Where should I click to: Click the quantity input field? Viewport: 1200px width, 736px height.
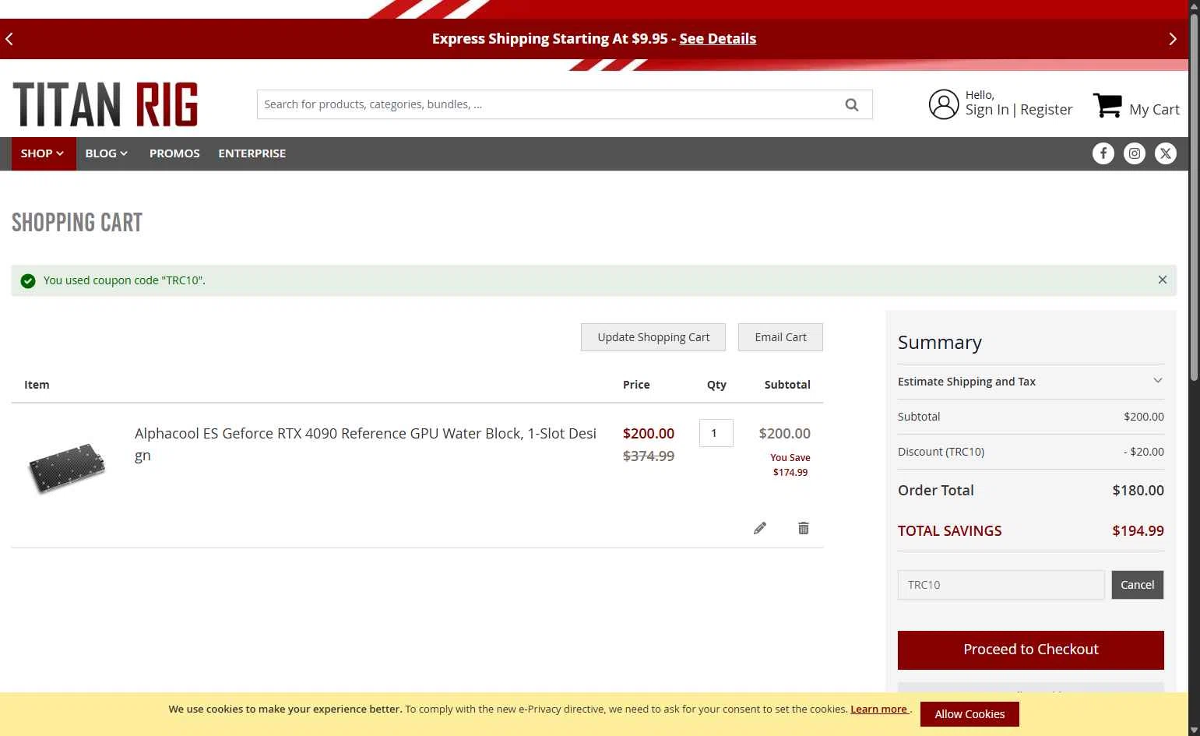716,433
